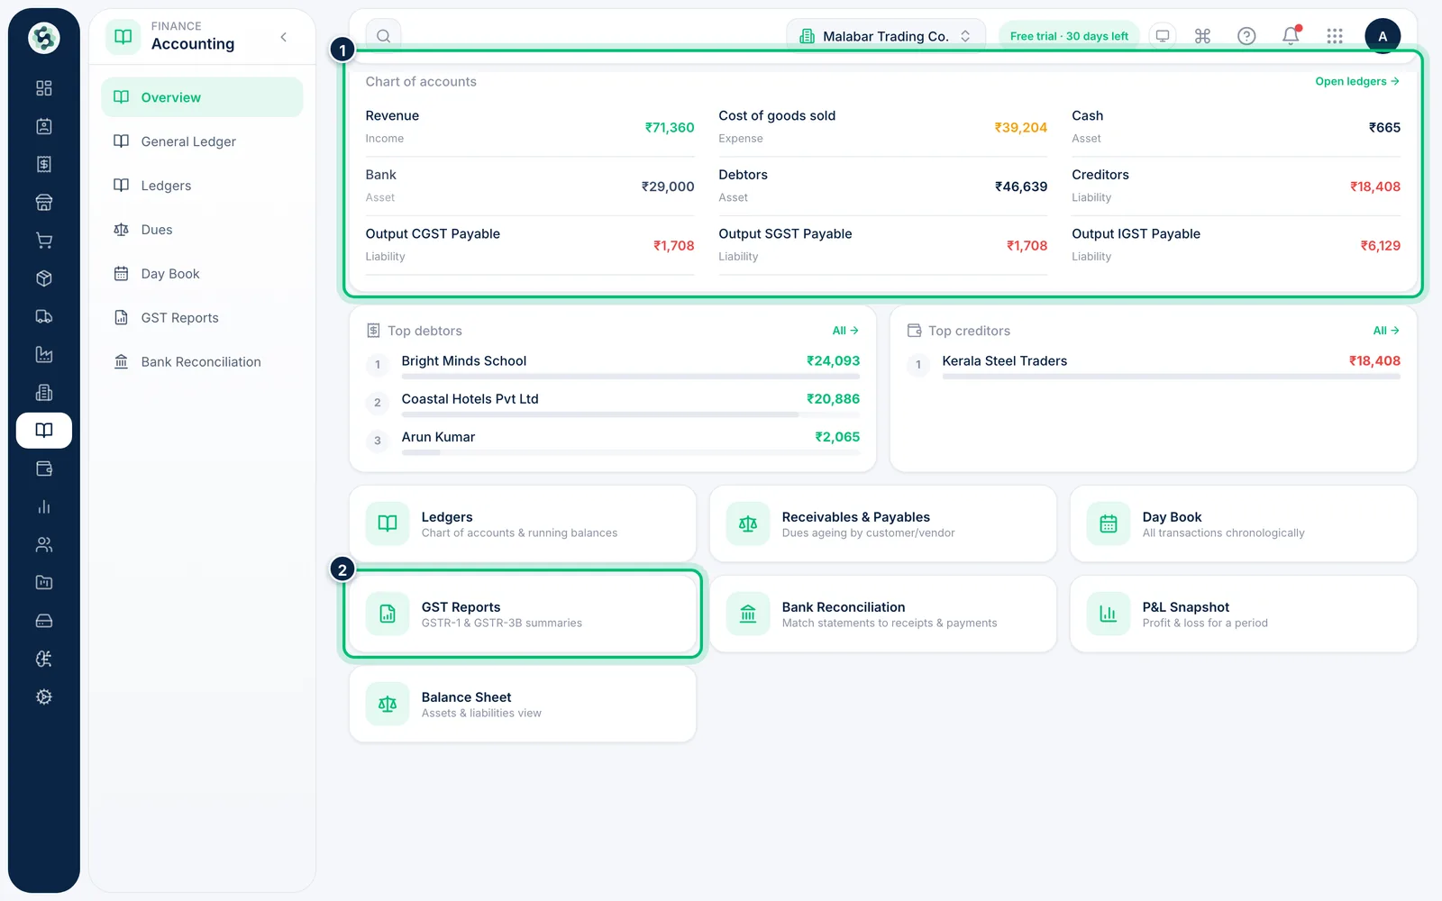Open the Malabar Trading Co. company switcher
1442x901 pixels.
(x=886, y=36)
